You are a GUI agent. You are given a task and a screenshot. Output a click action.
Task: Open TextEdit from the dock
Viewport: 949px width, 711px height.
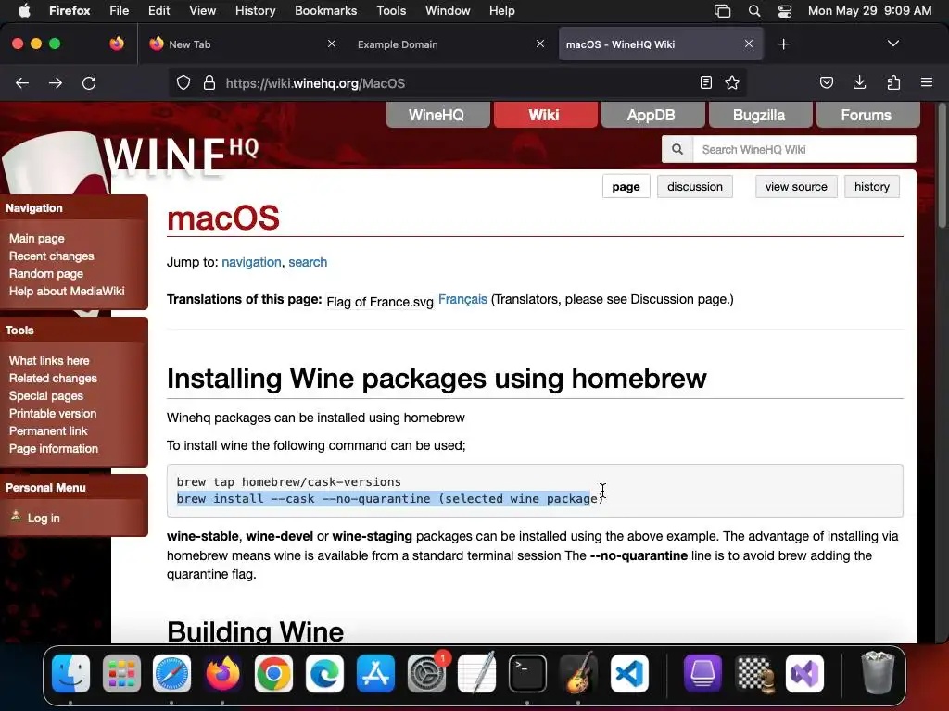pyautogui.click(x=477, y=674)
